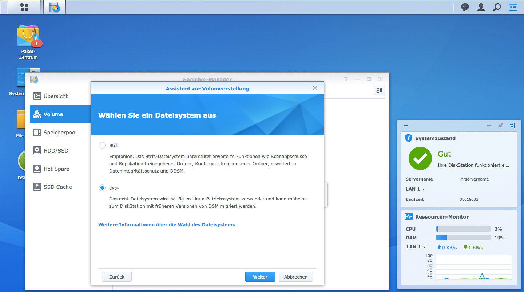Click the download speed 1 KB/s
This screenshot has height=292, width=524.
coord(473,247)
